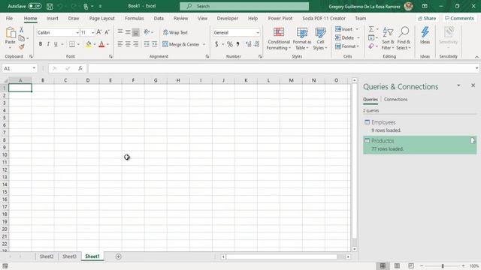Activate the Format Painter brush
Viewport: 481px width, 270px height.
pyautogui.click(x=22, y=46)
